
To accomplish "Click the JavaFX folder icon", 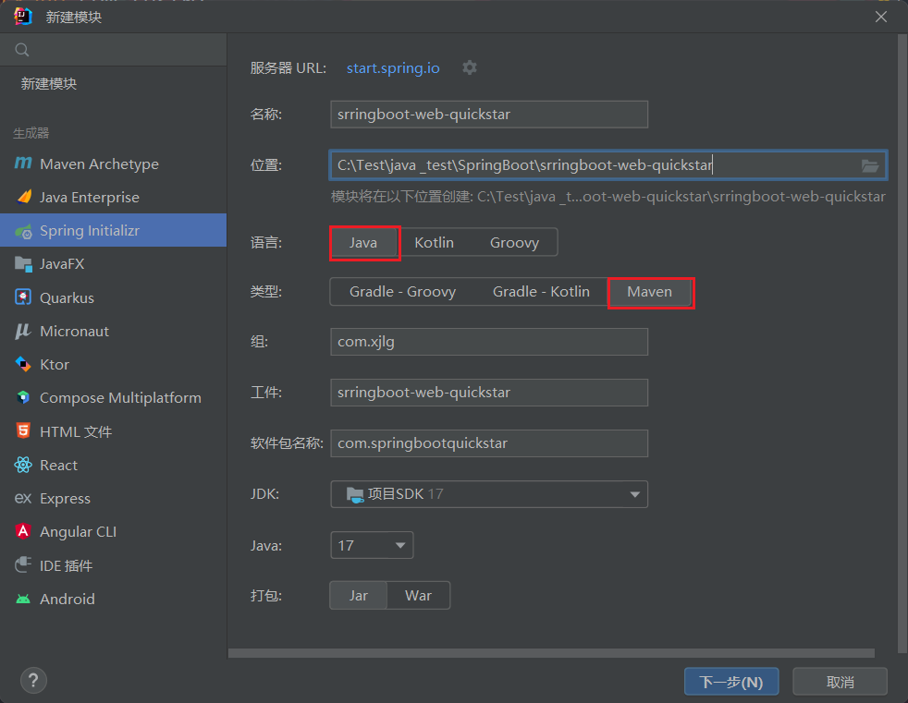I will [23, 264].
